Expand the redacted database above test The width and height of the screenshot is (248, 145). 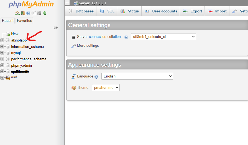pyautogui.click(x=2, y=71)
